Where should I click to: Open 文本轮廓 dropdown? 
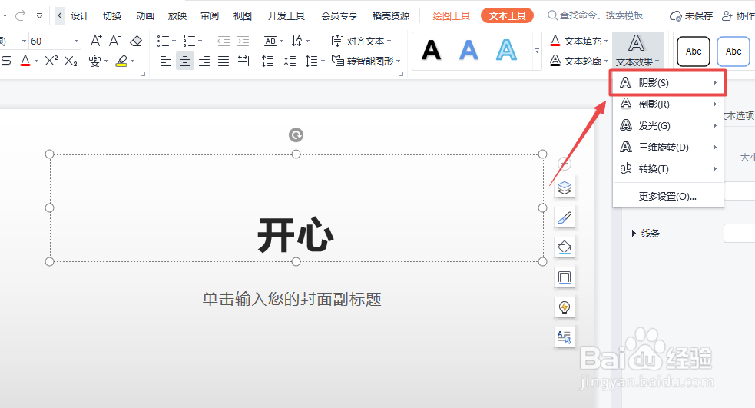click(x=579, y=61)
